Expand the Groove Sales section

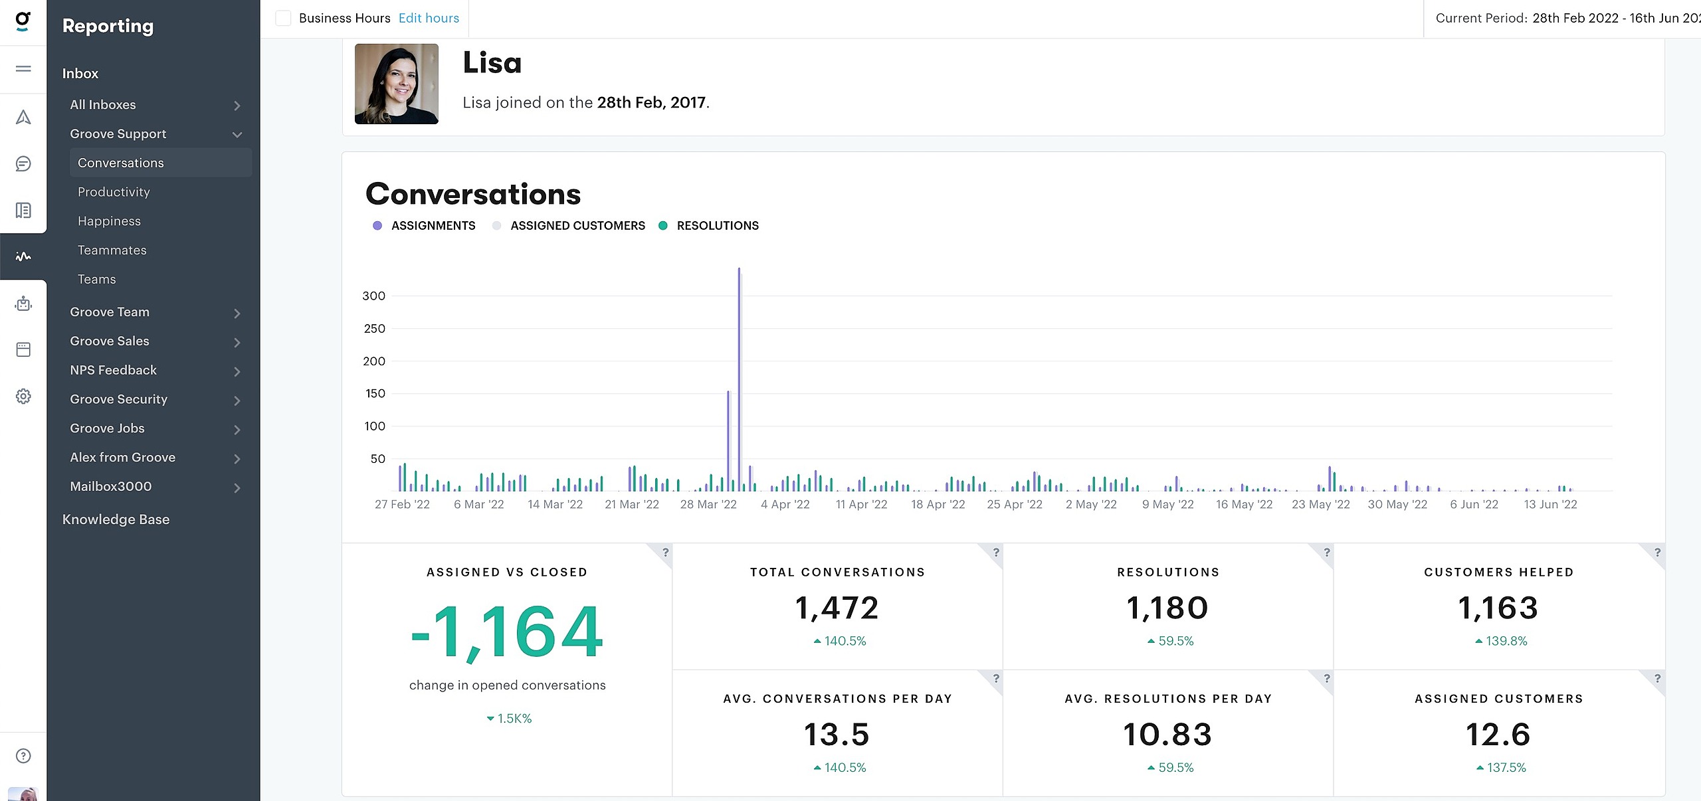pyautogui.click(x=237, y=342)
